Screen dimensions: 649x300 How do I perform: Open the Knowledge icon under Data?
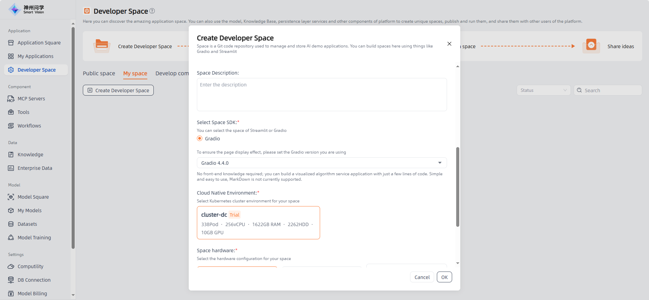(11, 155)
